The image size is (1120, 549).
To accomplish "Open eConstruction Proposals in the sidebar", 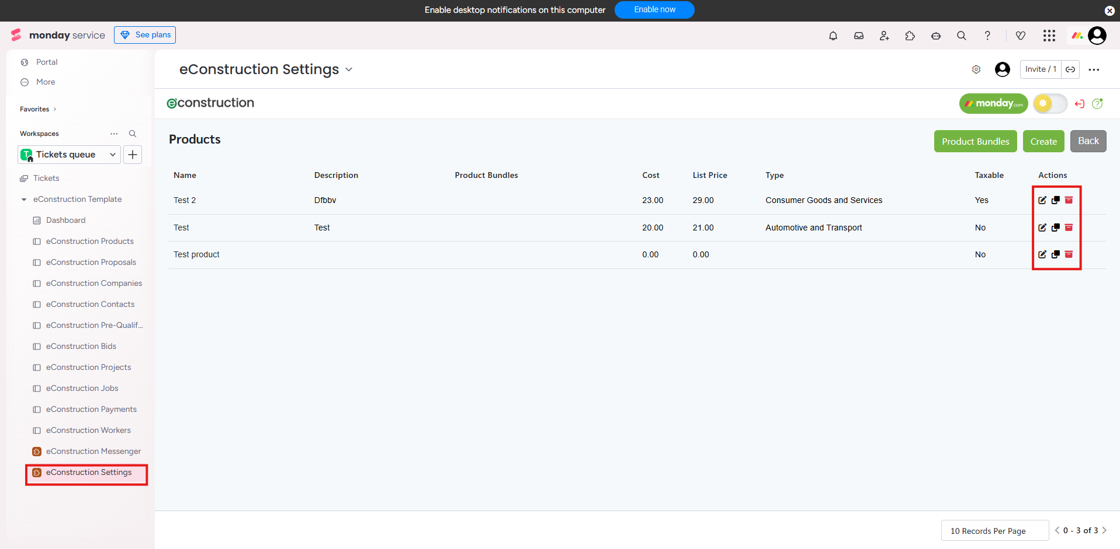I will pos(91,263).
